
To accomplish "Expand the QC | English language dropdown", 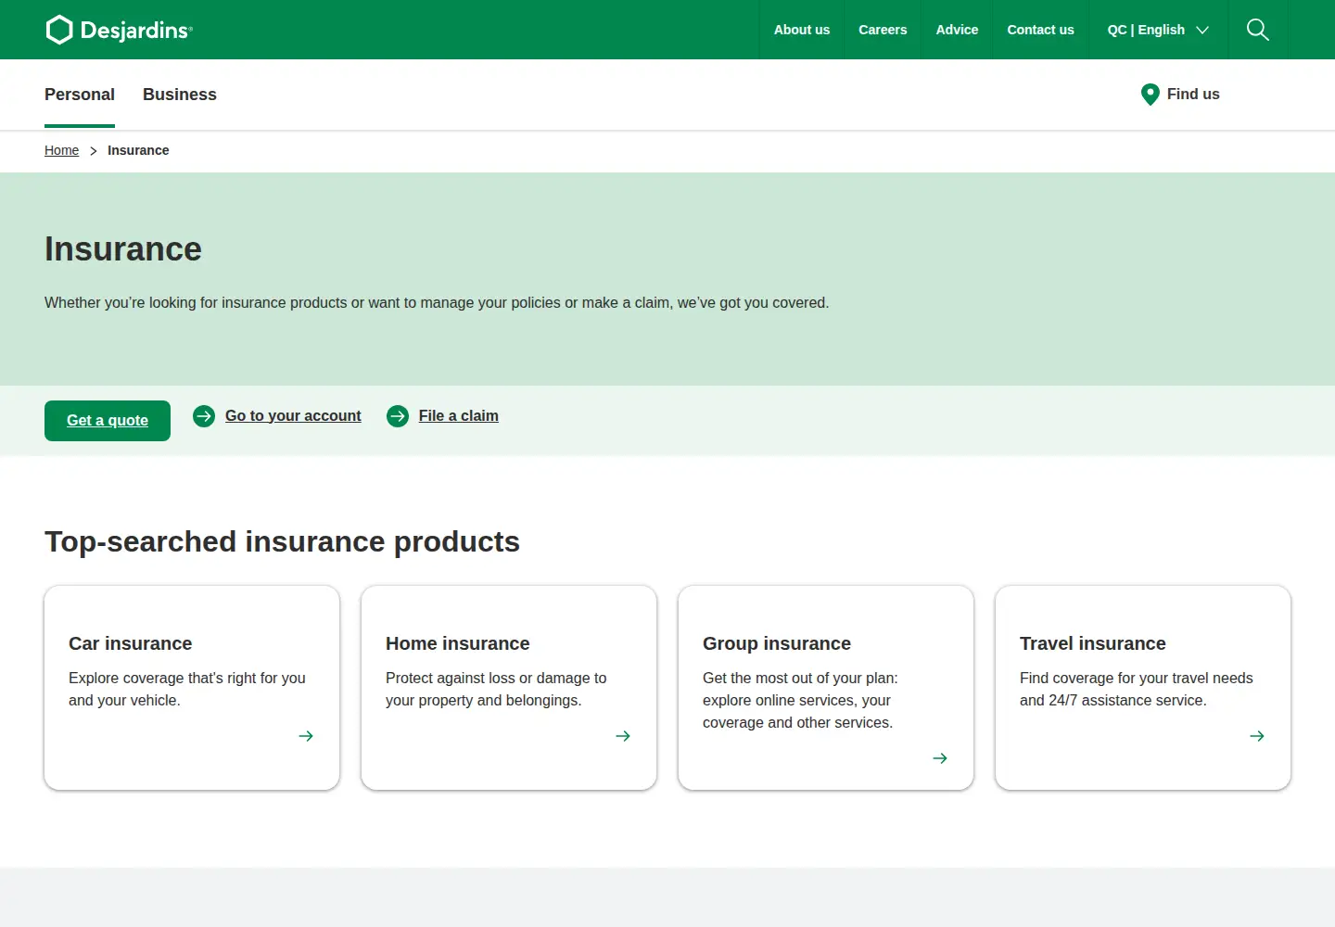I will 1158,30.
